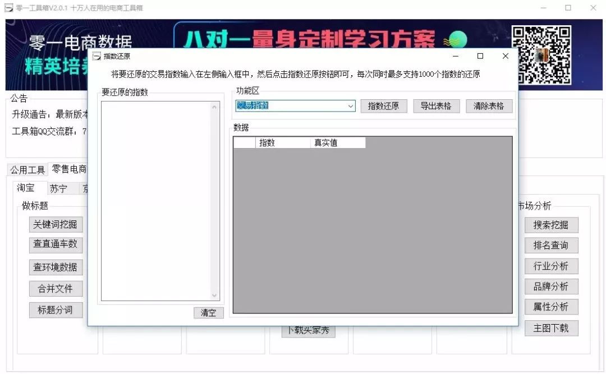The width and height of the screenshot is (606, 374).
Task: Click the 指数还原 dialog window icon
Action: [x=98, y=56]
